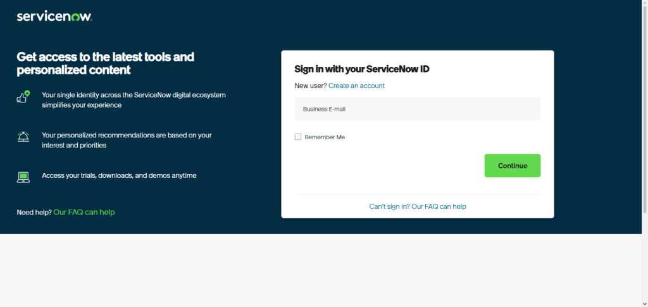Check the Remember Me checkbox

pos(298,137)
